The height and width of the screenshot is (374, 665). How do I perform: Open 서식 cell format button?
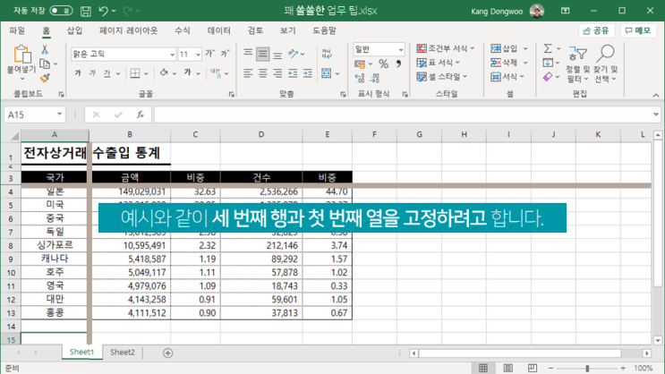507,77
